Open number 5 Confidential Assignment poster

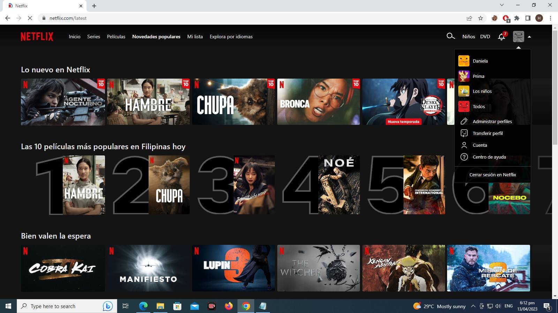tap(424, 185)
